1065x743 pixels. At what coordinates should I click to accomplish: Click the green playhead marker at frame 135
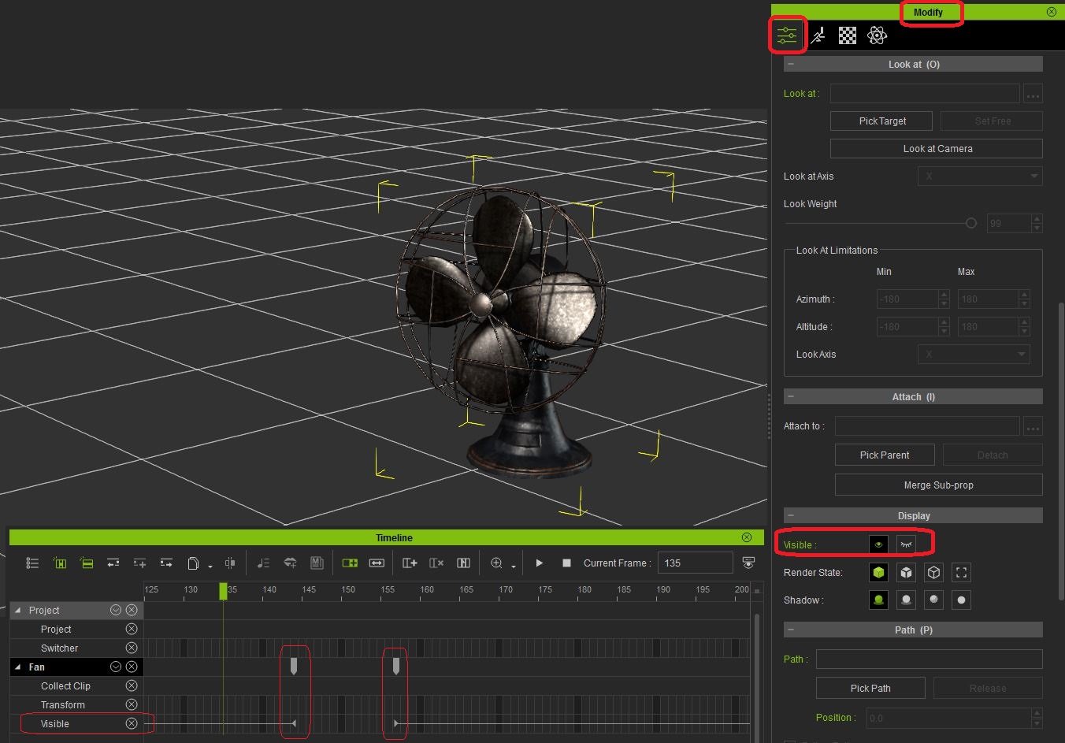[x=223, y=590]
